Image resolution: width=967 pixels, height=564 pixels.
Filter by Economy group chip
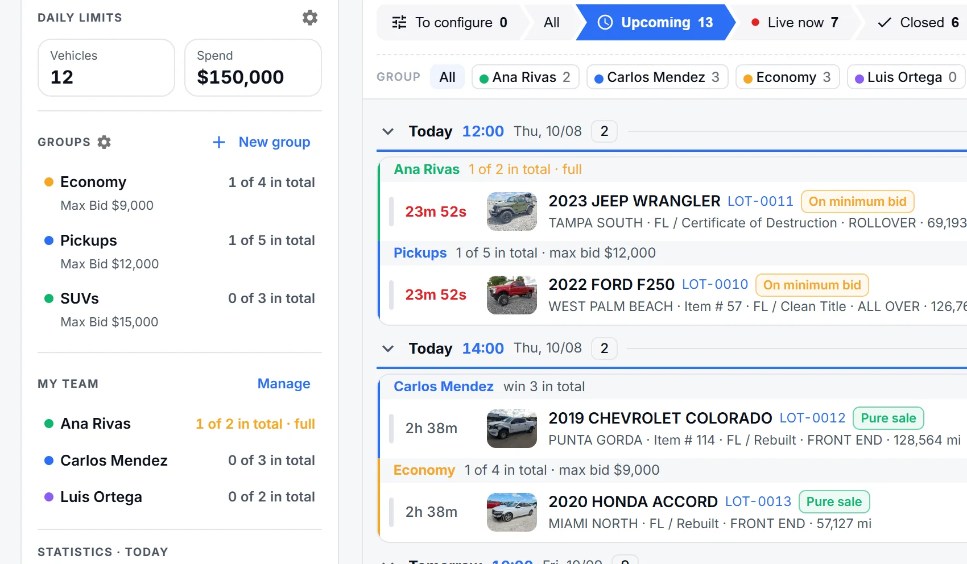point(788,77)
